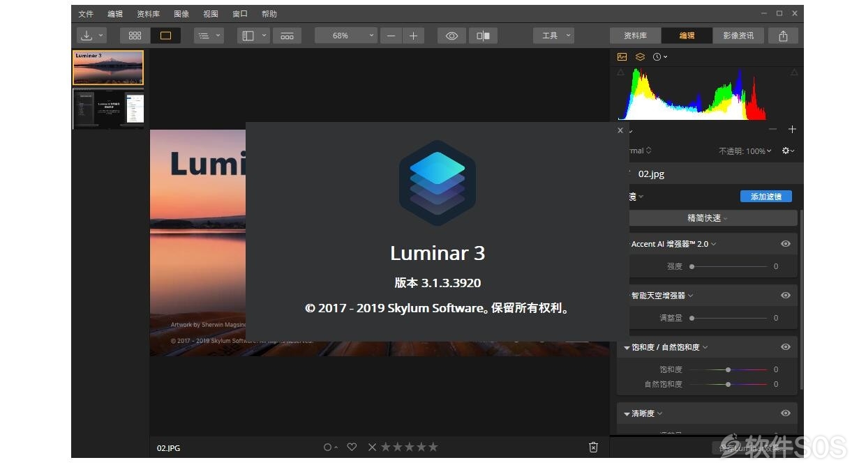Open the 视图 menu
Viewport: 859px width, 467px height.
[211, 14]
